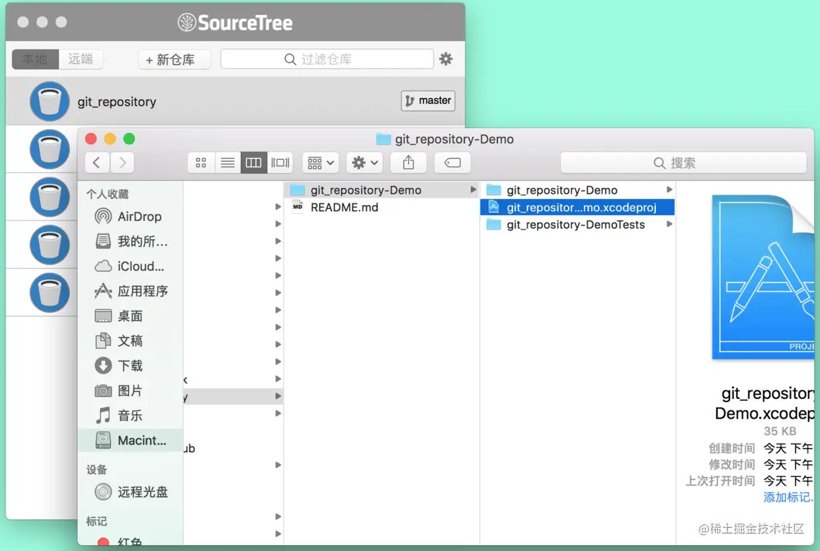Toggle list view mode
The height and width of the screenshot is (551, 820).
(x=227, y=163)
